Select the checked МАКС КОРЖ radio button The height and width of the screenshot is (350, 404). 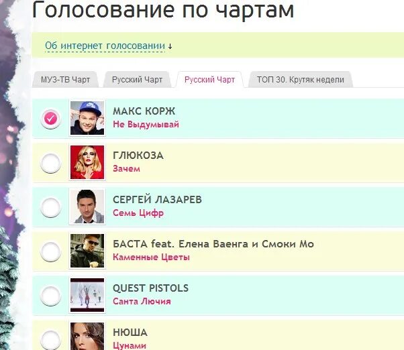(x=50, y=119)
